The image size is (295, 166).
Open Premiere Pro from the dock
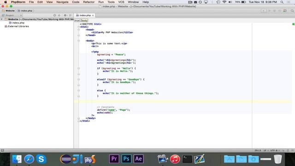[114, 159]
